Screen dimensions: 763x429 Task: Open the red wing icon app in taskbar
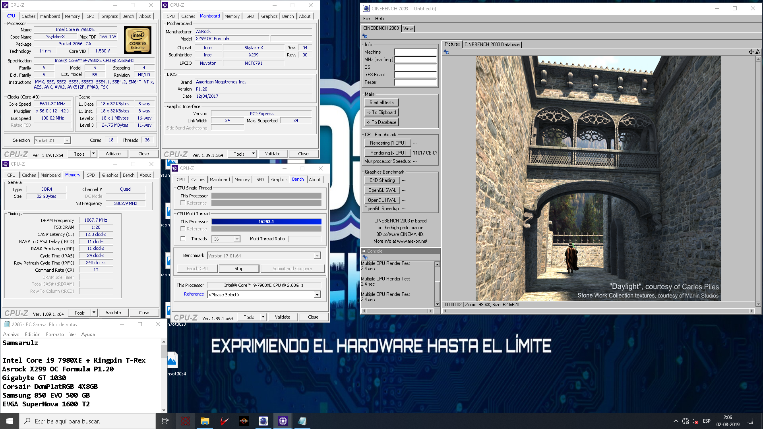coord(225,421)
